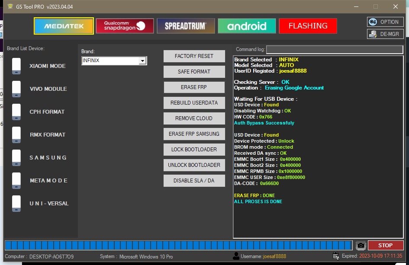
Task: Click REBUILD USERDATA button
Action: pos(194,102)
